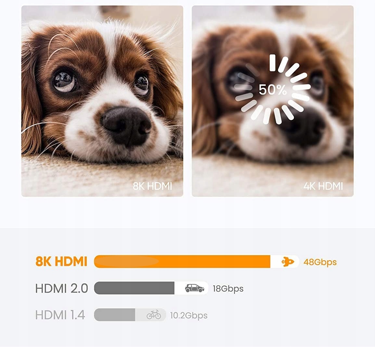
Task: Click the car icon on HDMI 2.0 bar
Action: pos(194,288)
